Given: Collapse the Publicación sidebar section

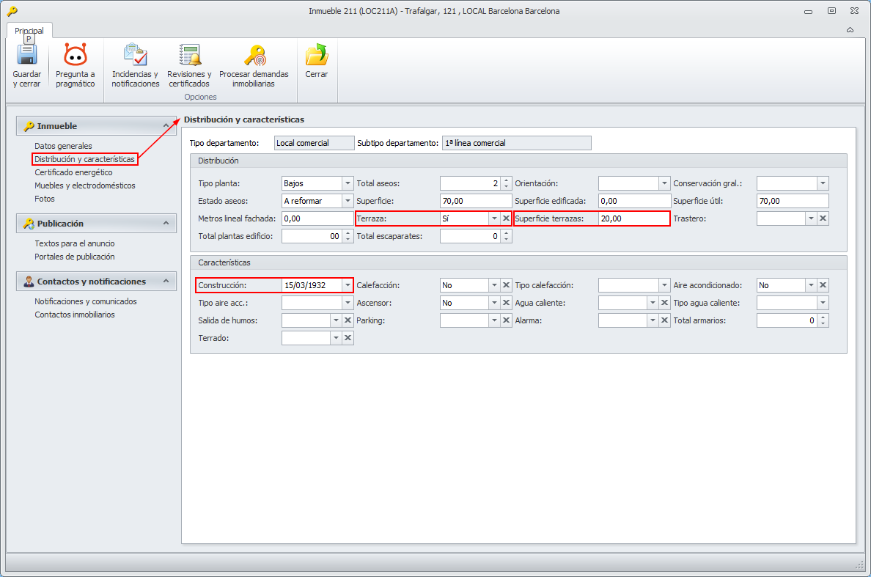Looking at the screenshot, I should point(166,224).
